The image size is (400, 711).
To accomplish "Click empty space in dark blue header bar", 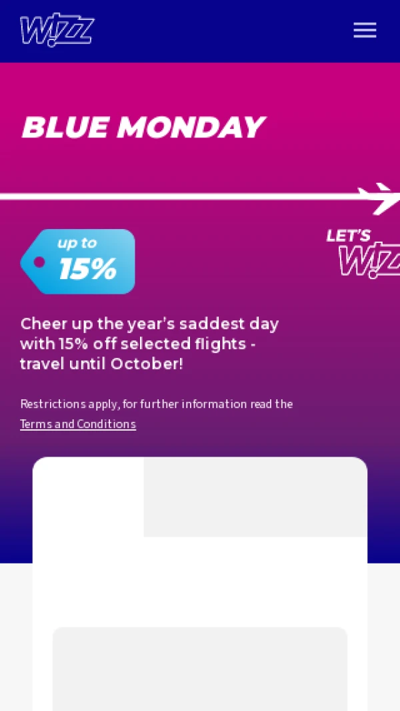I will (x=220, y=31).
